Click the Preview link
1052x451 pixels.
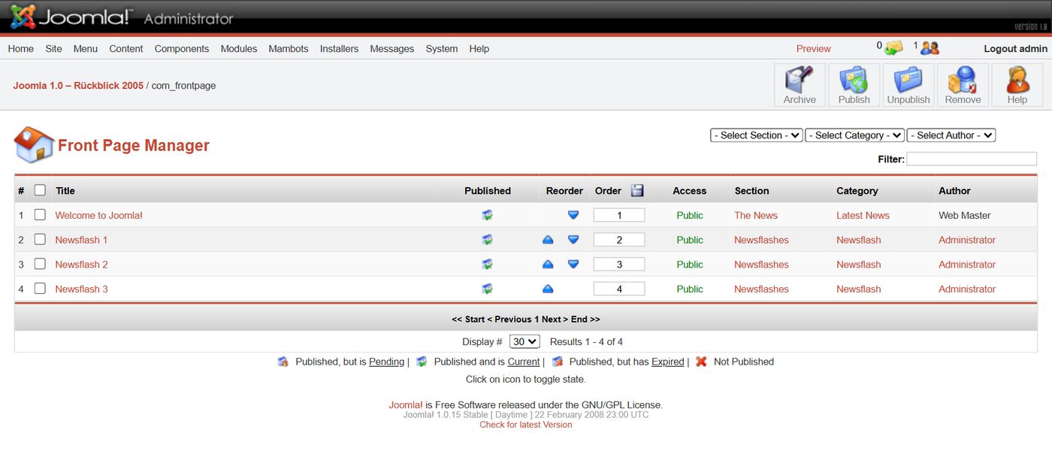tap(814, 49)
